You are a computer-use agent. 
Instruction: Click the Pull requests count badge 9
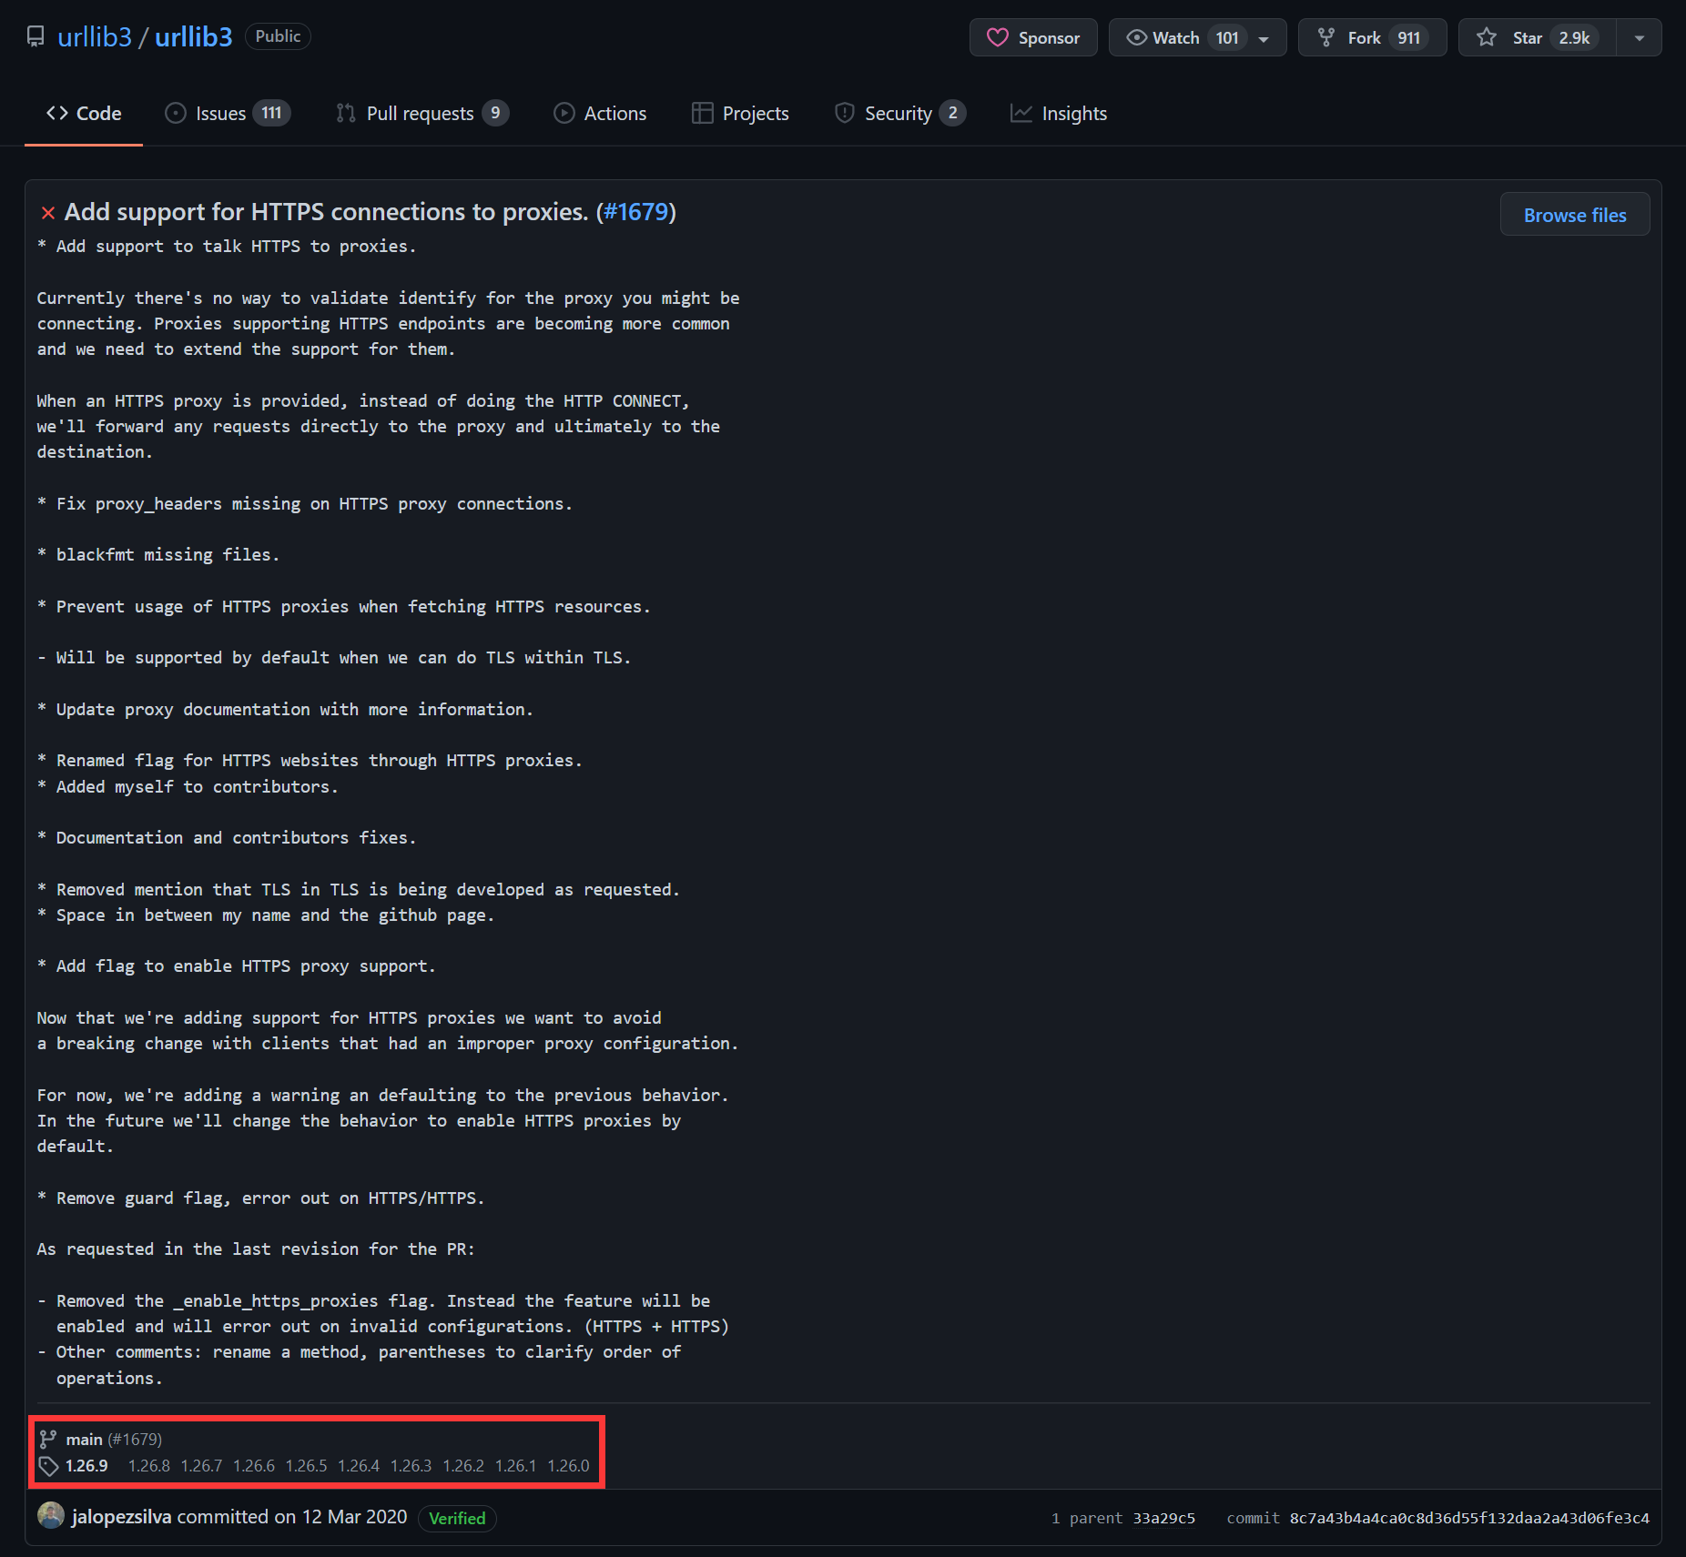(495, 113)
